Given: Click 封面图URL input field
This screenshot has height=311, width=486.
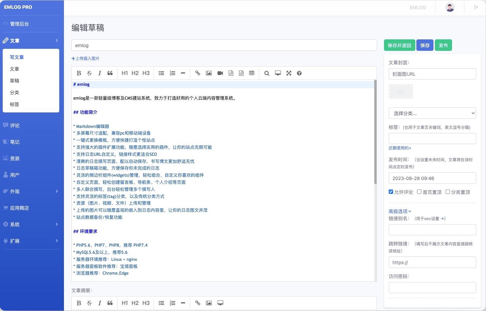Looking at the screenshot, I should tap(432, 74).
